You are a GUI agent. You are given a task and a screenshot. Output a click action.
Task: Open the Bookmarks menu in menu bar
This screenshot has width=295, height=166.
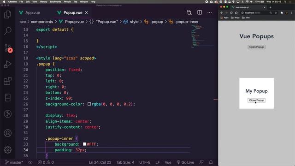[55, 2]
